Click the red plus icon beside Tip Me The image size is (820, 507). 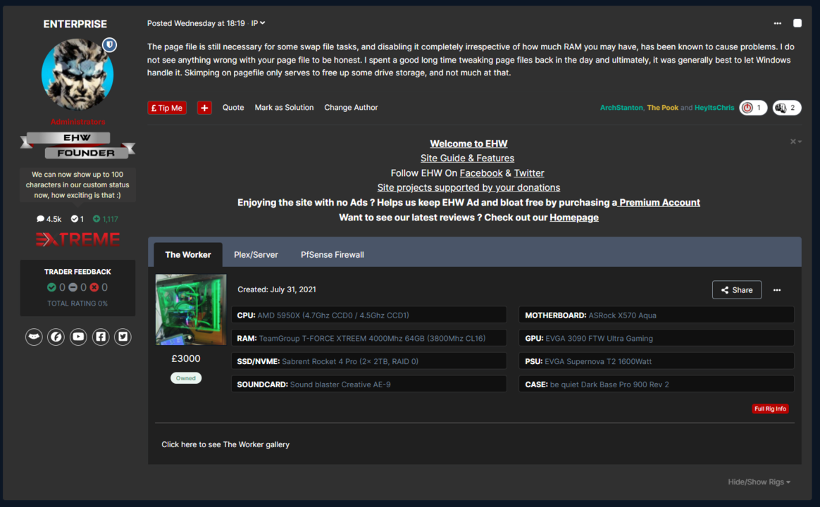tap(204, 108)
